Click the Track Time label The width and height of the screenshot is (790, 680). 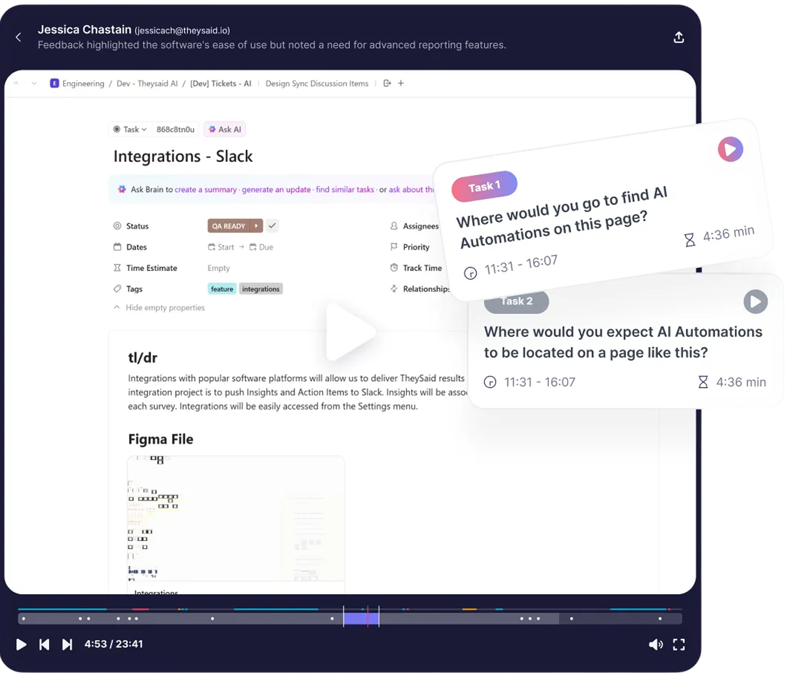pyautogui.click(x=422, y=268)
